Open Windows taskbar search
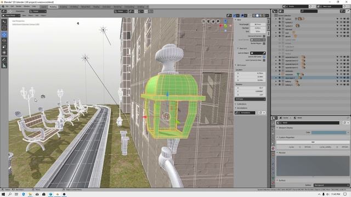 click(x=10, y=194)
